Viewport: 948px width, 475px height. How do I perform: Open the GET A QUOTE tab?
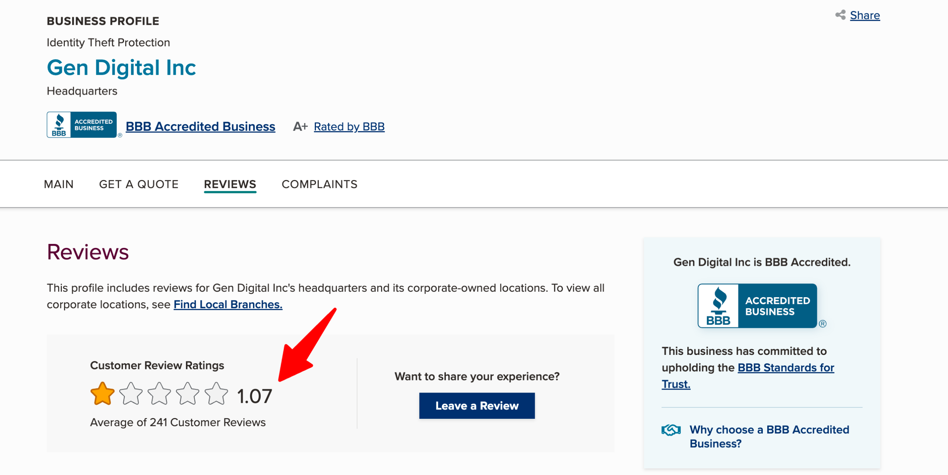tap(139, 184)
